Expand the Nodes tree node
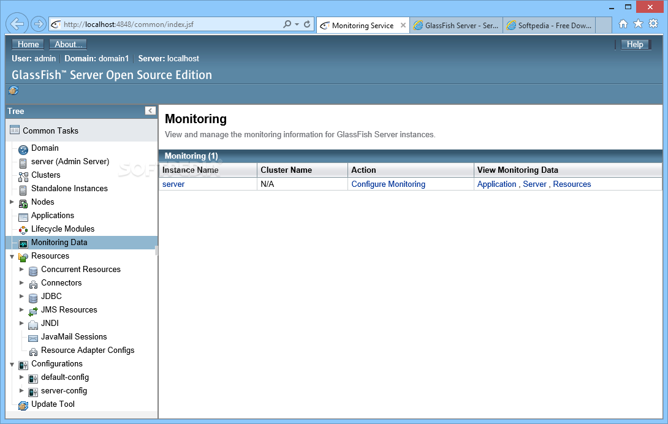Image resolution: width=668 pixels, height=424 pixels. [x=12, y=202]
